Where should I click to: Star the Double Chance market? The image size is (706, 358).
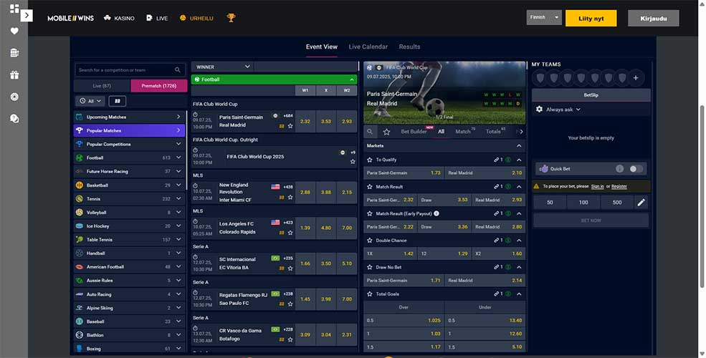click(x=370, y=241)
